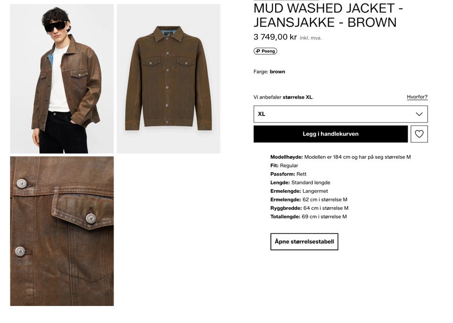
Task: Click Legg i handlekurven button
Action: pyautogui.click(x=330, y=134)
